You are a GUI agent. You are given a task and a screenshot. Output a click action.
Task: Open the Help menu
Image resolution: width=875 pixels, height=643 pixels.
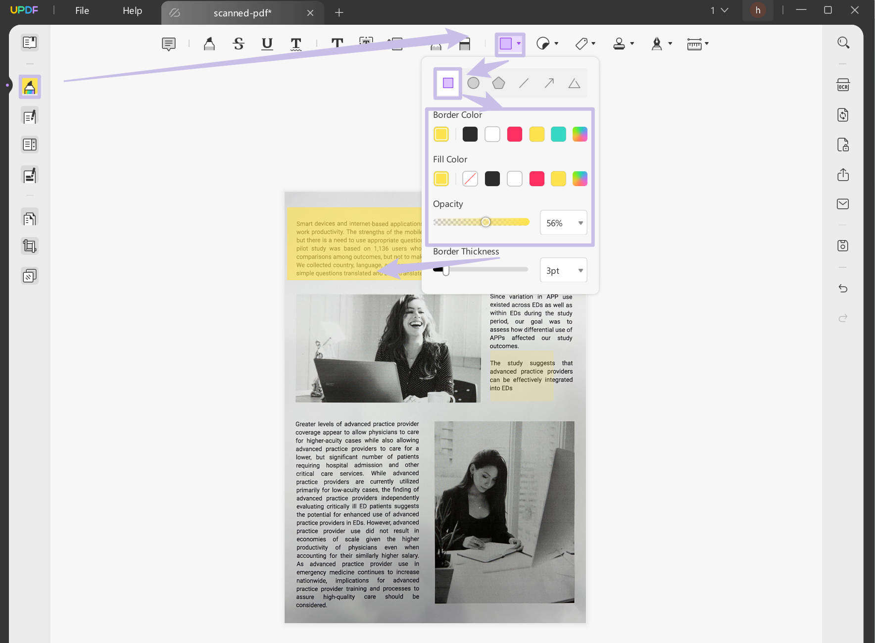pos(132,11)
